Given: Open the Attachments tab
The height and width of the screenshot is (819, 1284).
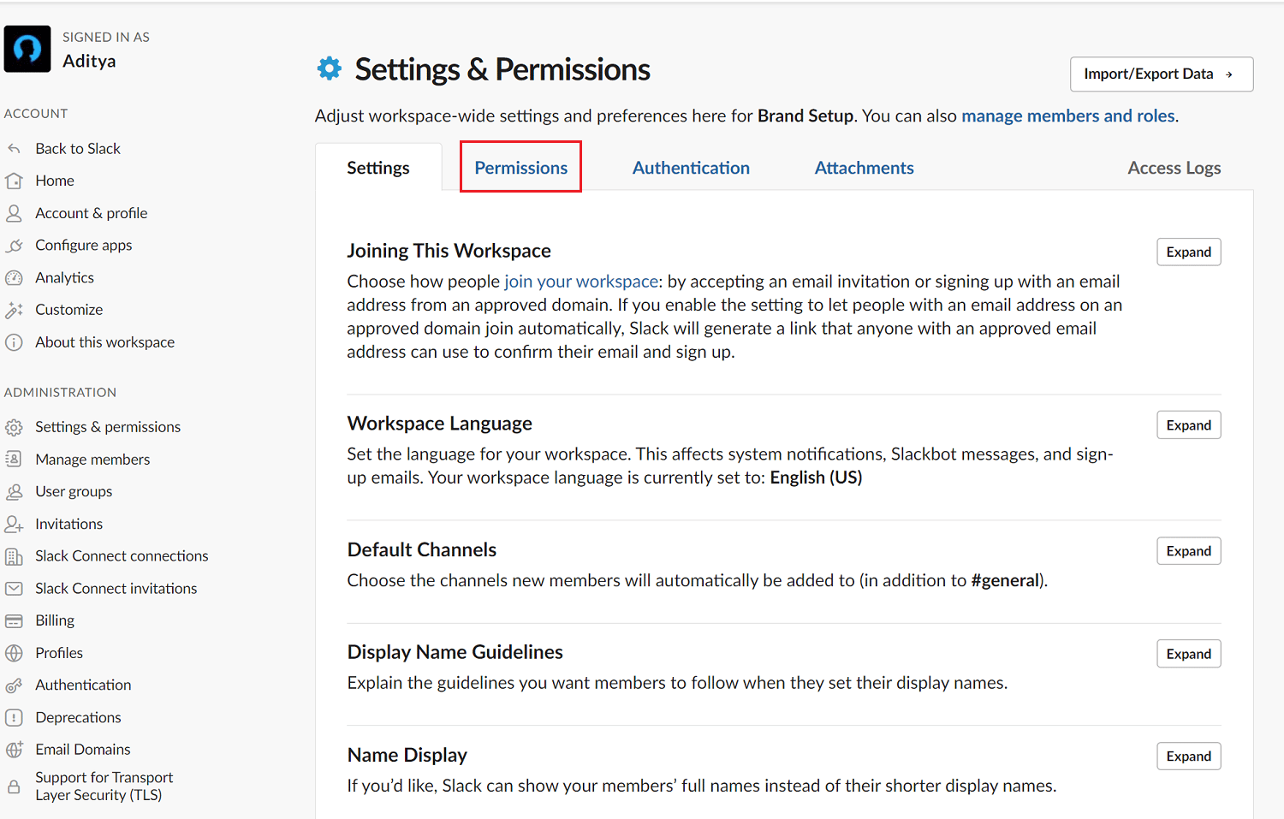Looking at the screenshot, I should (865, 168).
